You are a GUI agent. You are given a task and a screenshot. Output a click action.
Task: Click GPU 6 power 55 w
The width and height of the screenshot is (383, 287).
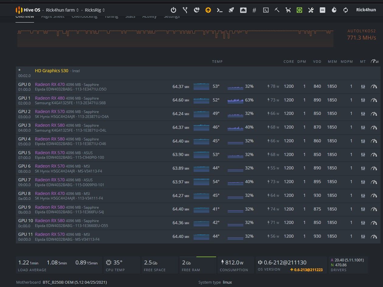click(x=273, y=168)
